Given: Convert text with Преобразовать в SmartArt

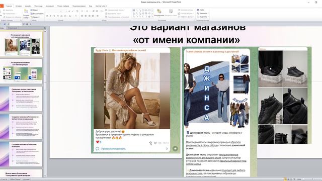Looking at the screenshot, I should click(117, 17).
